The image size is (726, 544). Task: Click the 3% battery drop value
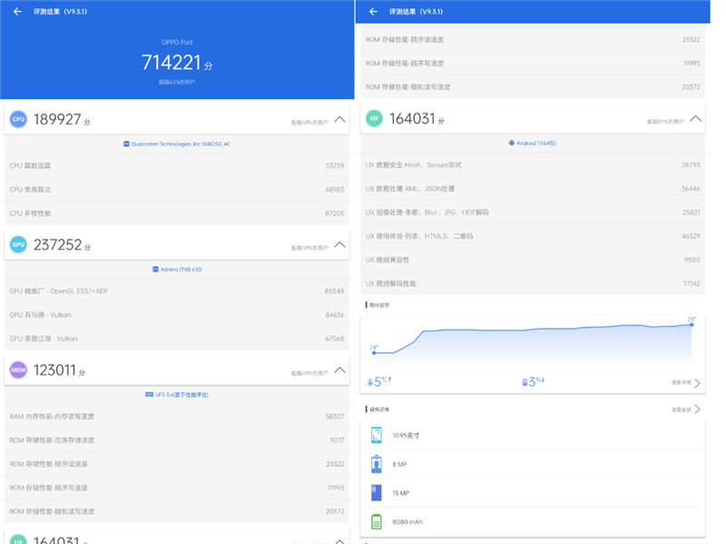click(537, 381)
